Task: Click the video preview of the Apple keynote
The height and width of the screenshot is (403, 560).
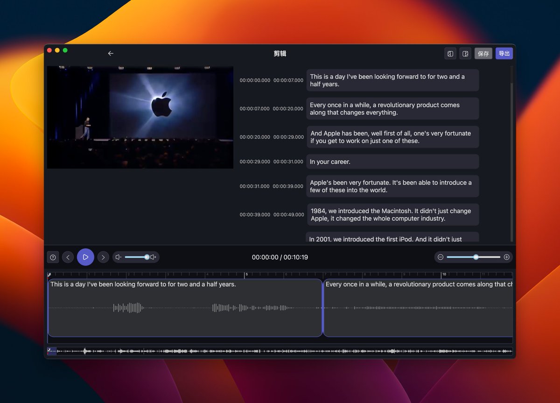Action: (140, 117)
